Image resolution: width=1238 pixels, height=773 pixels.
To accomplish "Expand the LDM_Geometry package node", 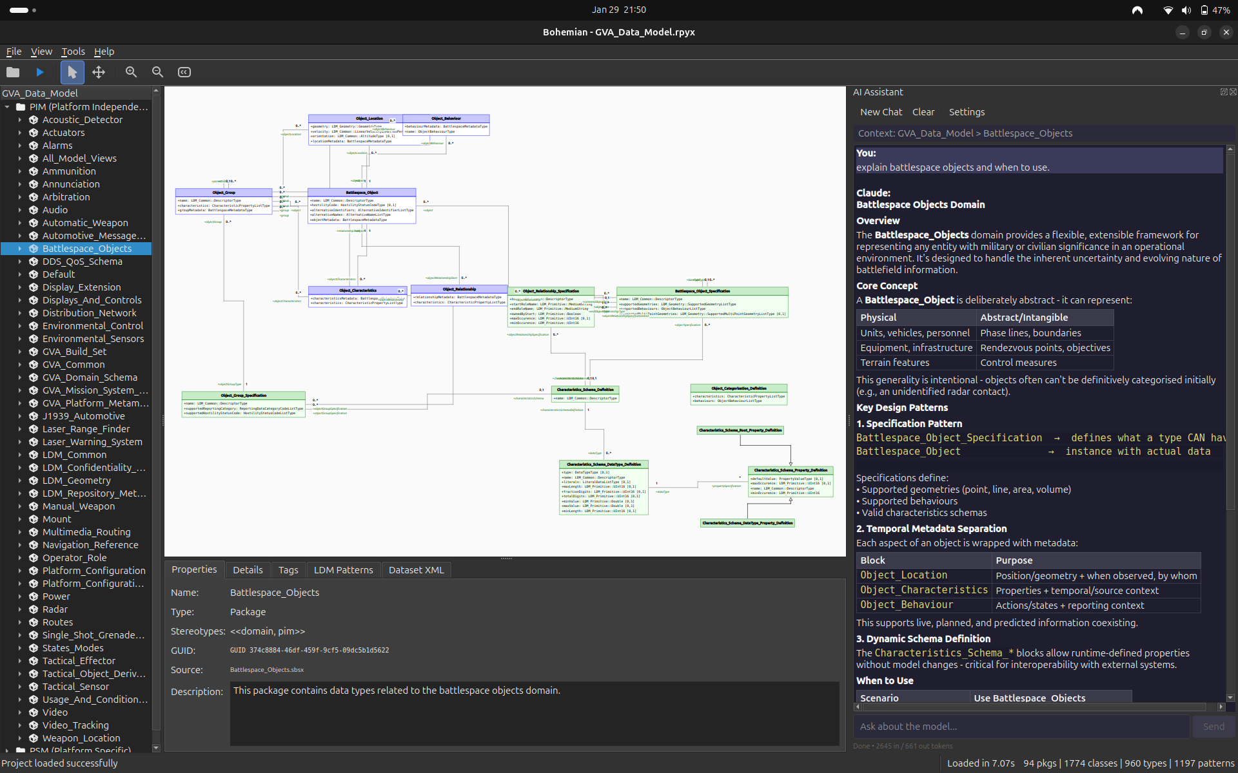I will coord(20,481).
